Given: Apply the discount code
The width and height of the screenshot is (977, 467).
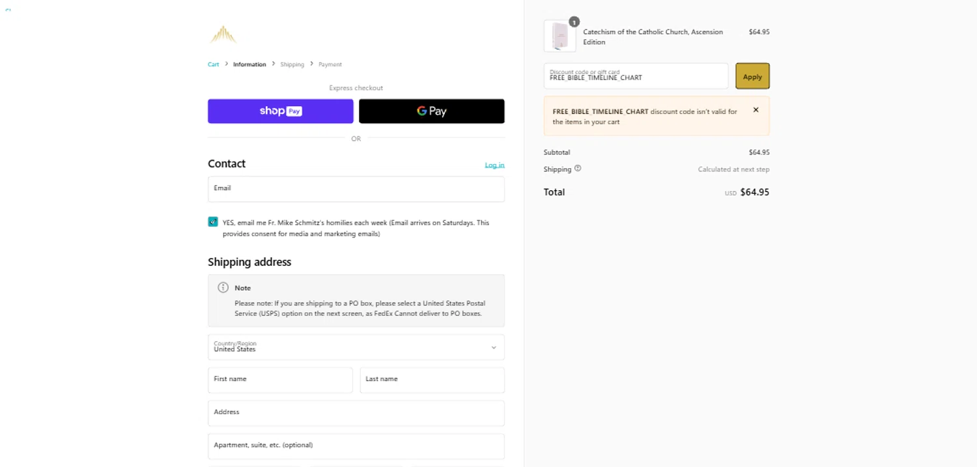Looking at the screenshot, I should coord(752,76).
